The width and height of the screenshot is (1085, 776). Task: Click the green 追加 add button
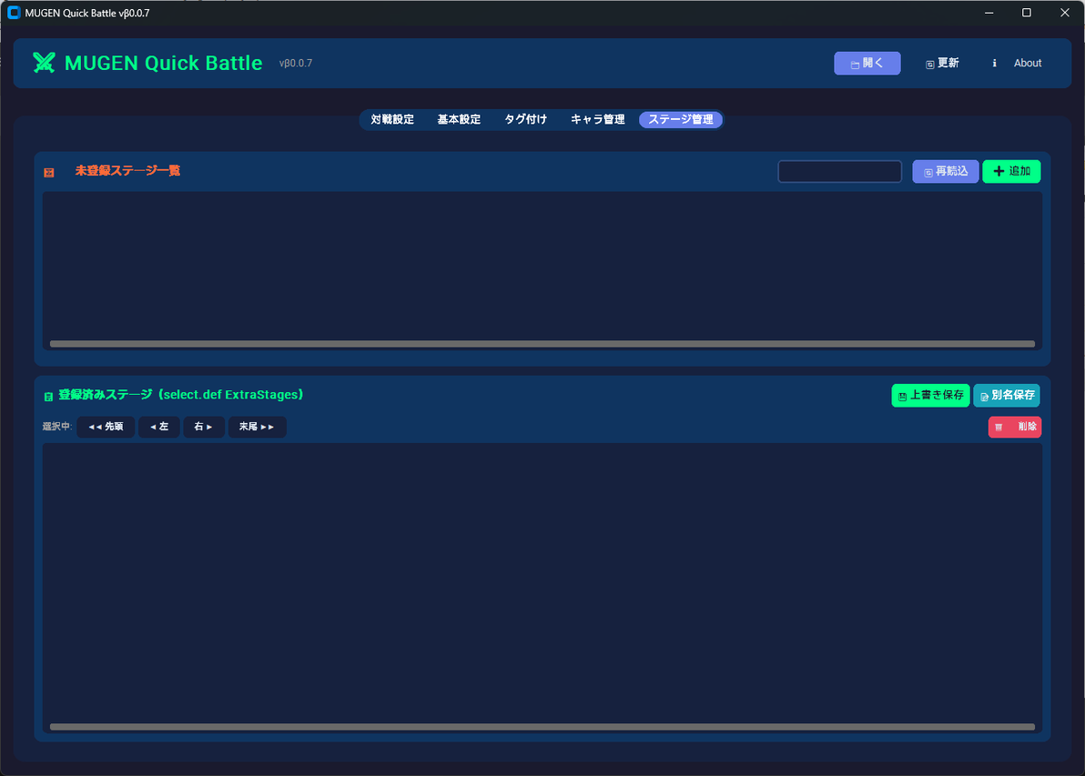1011,172
